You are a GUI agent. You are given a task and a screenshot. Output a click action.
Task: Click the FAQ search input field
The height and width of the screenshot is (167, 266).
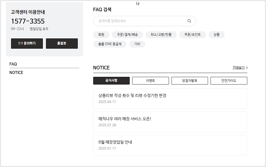(139, 21)
